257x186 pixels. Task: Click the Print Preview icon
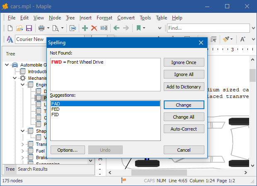(x=56, y=28)
